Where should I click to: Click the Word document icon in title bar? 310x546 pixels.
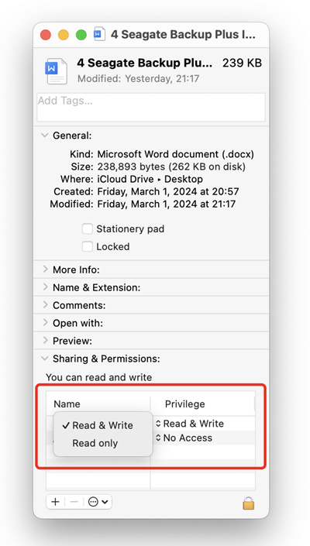[99, 35]
